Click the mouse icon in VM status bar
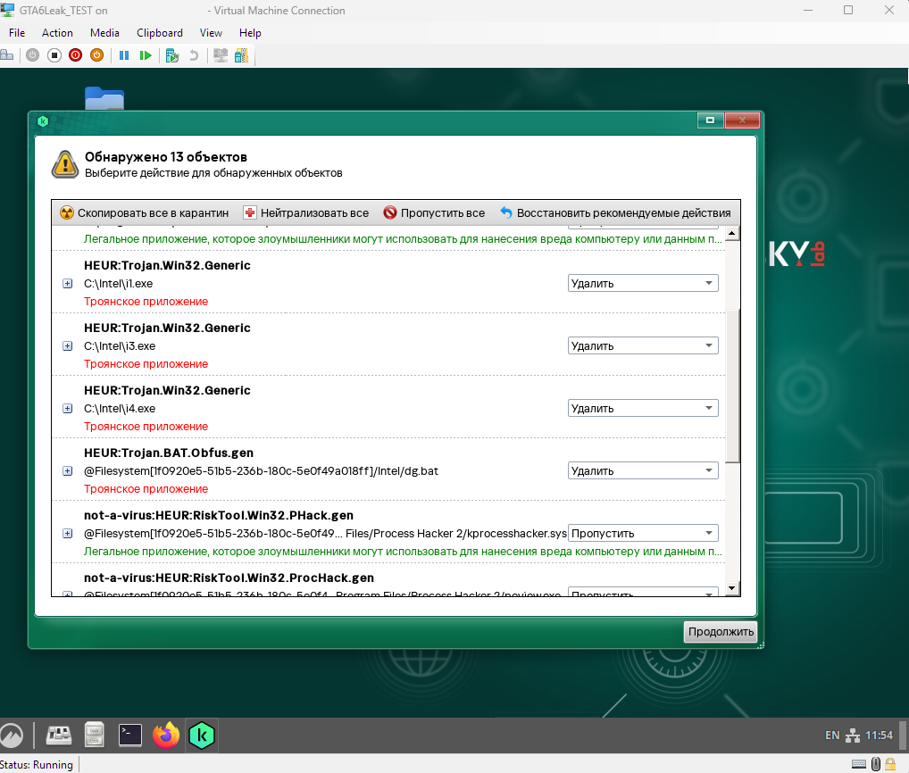The height and width of the screenshot is (773, 909). pos(876,764)
